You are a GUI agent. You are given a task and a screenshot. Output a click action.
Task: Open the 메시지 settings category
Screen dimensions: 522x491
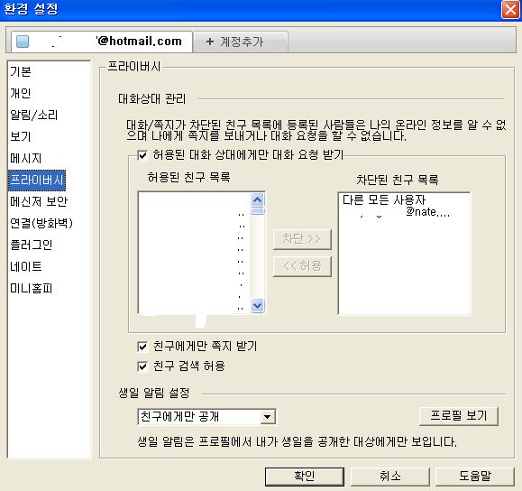pyautogui.click(x=25, y=158)
